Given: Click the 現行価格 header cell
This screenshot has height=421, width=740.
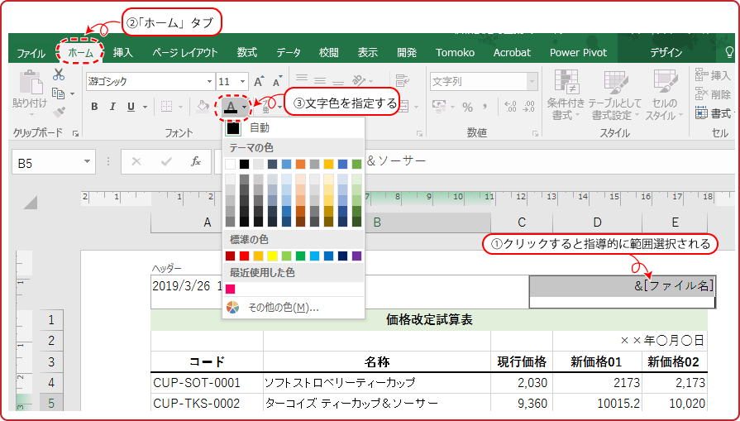Looking at the screenshot, I should tap(522, 362).
